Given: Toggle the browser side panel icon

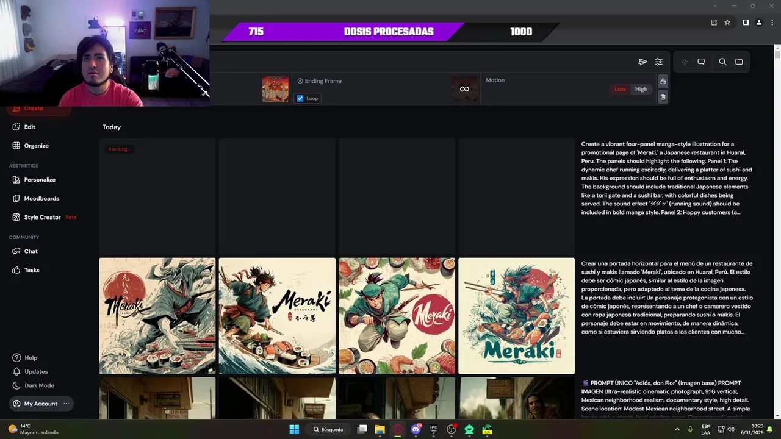Looking at the screenshot, I should click(746, 23).
